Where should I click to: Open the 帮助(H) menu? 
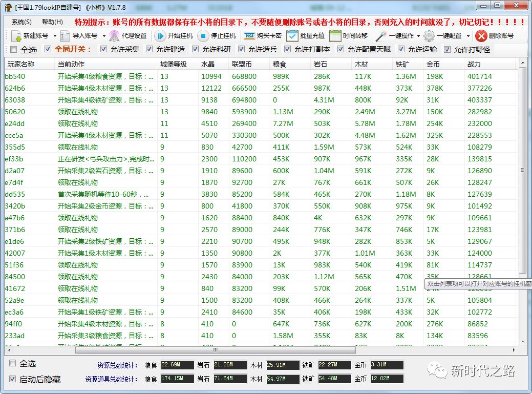tap(51, 22)
